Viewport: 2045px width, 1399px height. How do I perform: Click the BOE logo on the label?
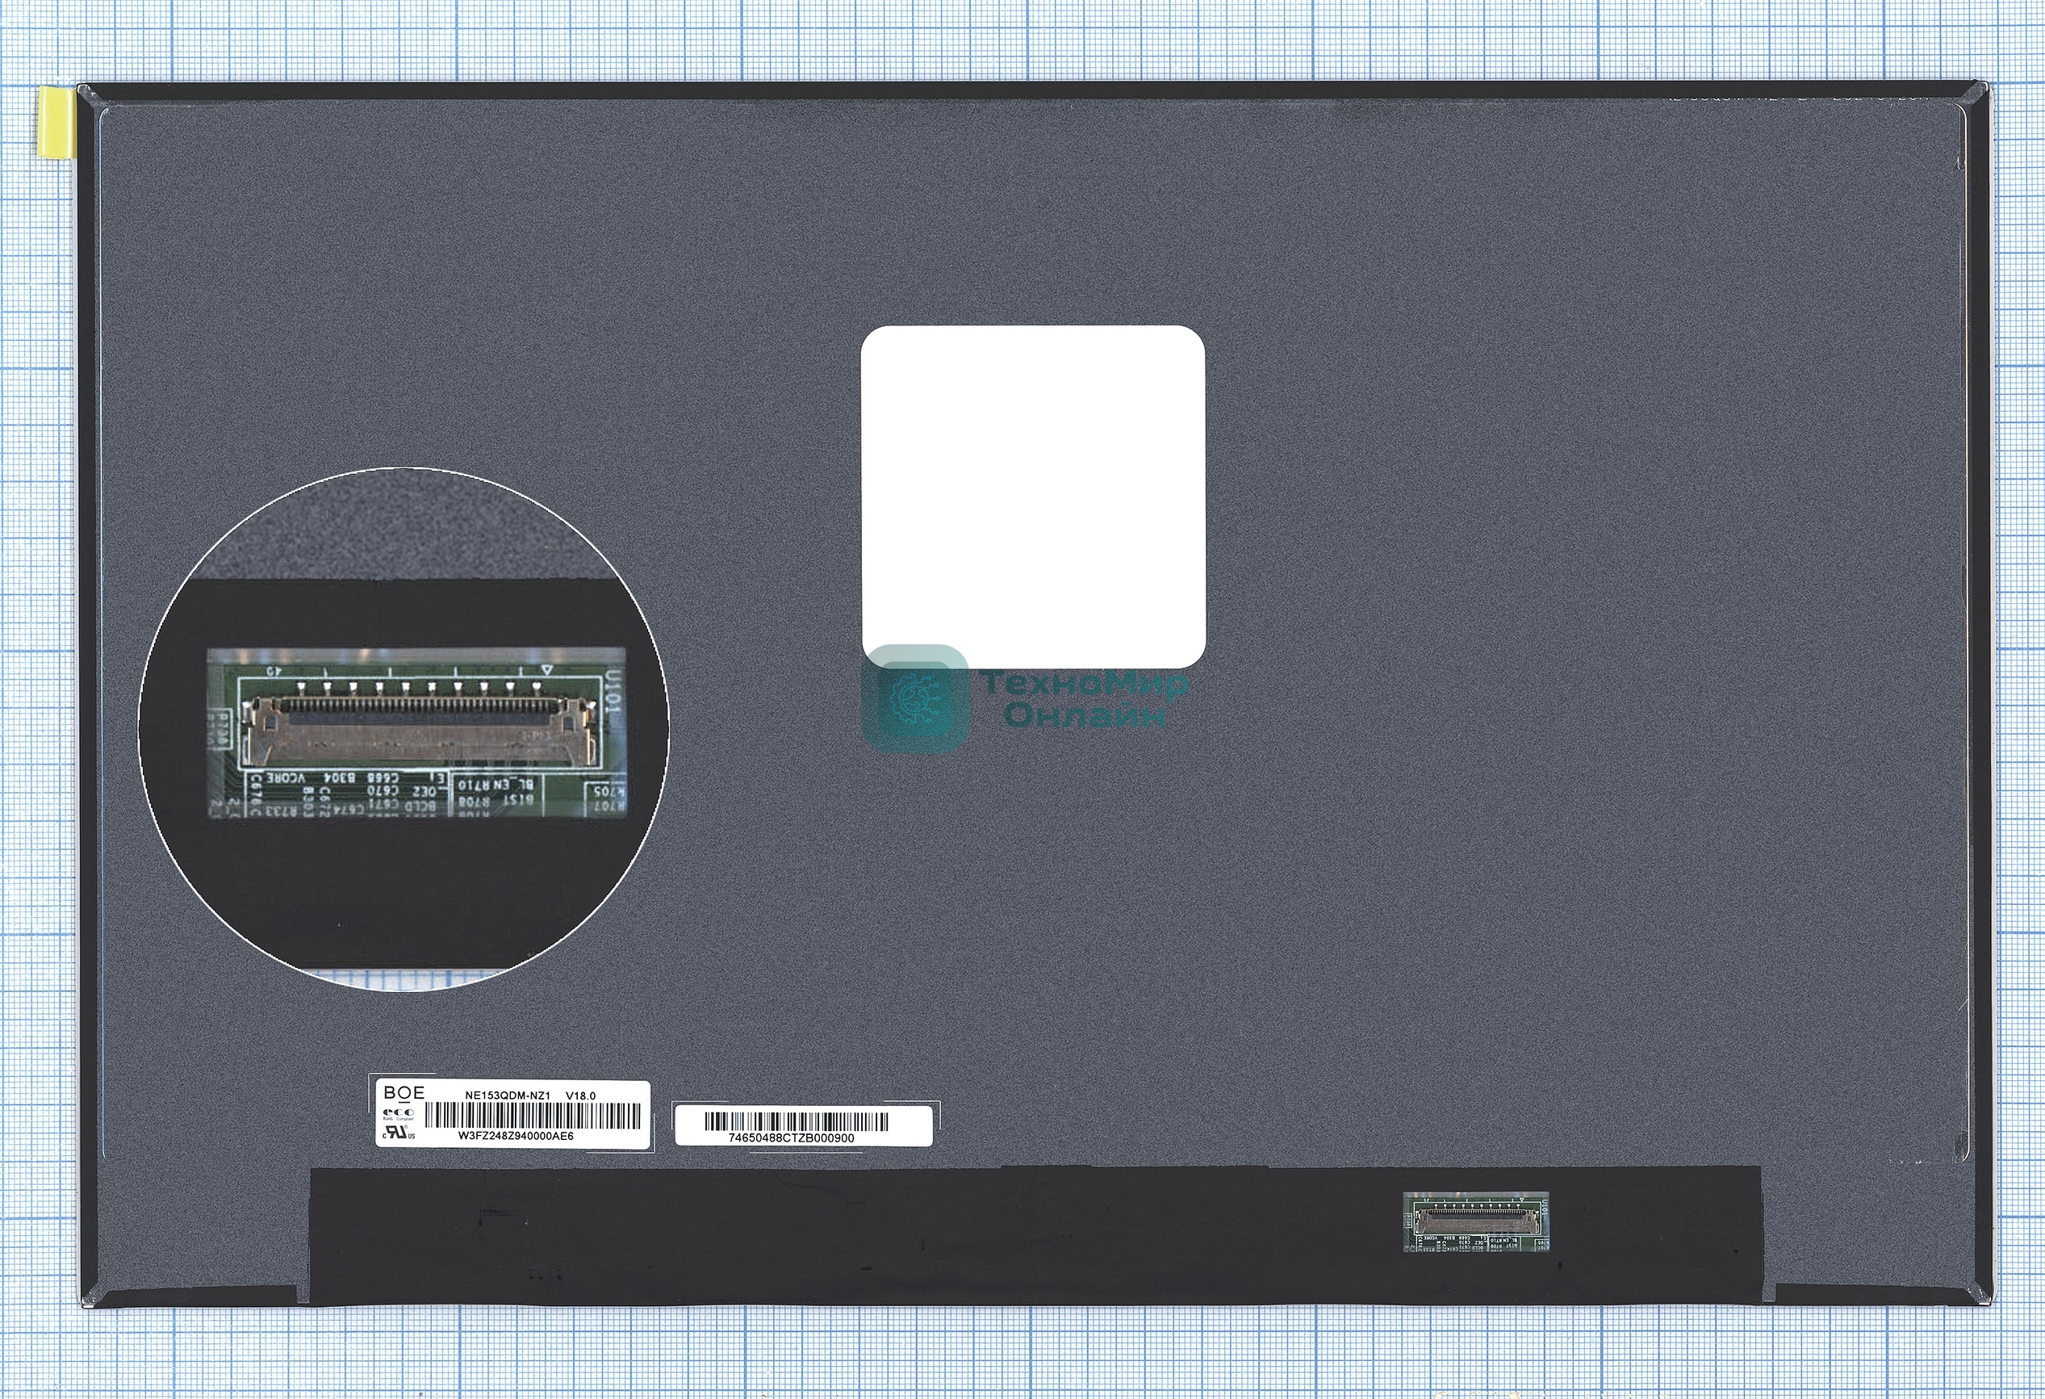[404, 1092]
